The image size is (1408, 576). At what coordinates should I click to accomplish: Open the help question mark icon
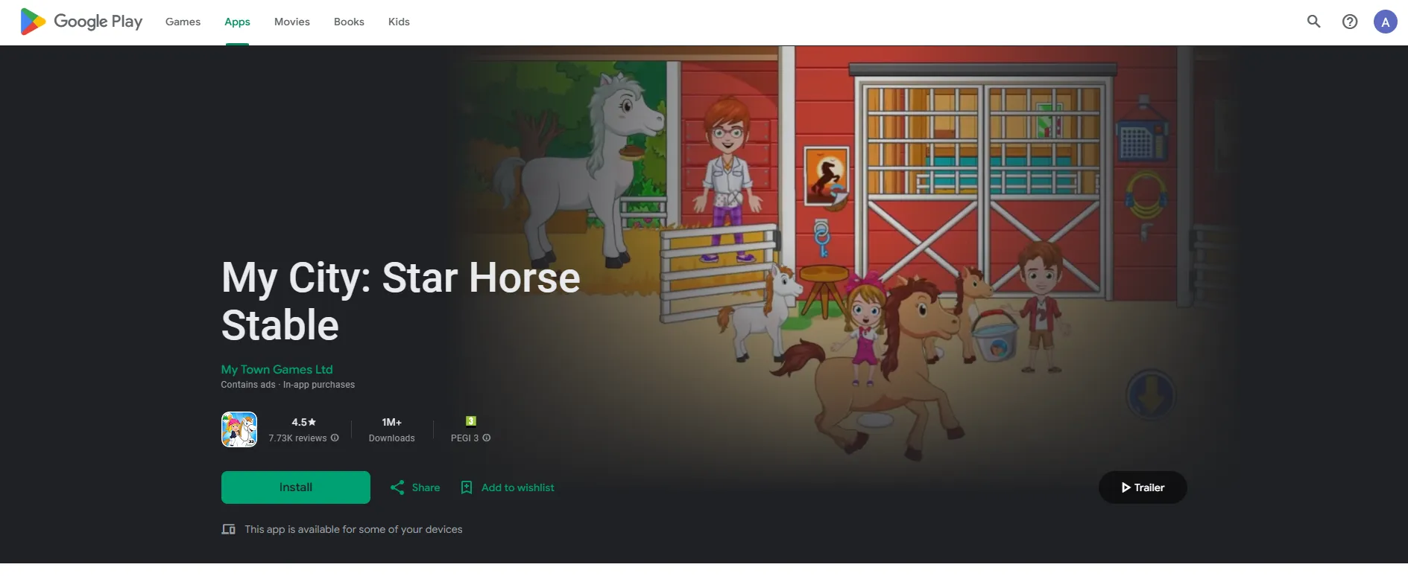[1350, 22]
